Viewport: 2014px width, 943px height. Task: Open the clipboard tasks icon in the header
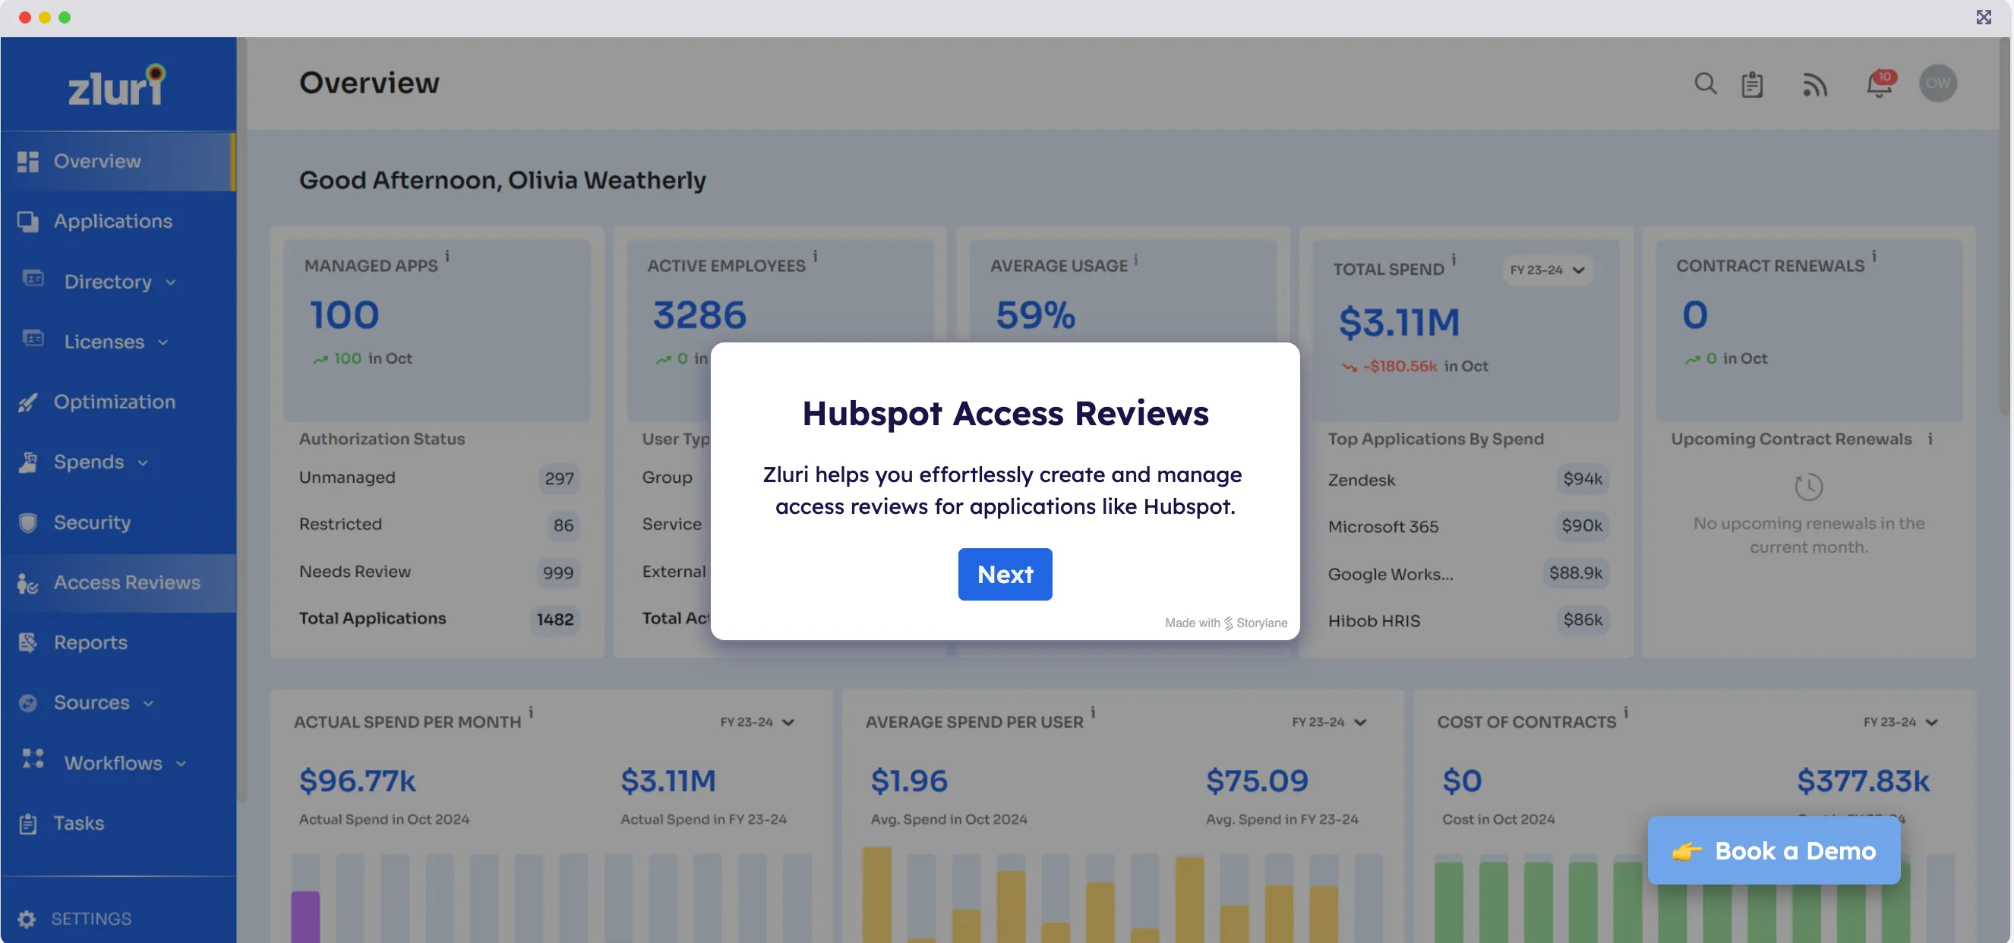point(1752,84)
